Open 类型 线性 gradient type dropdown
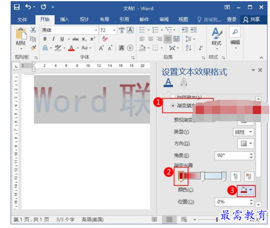The height and width of the screenshot is (228, 270). click(x=243, y=132)
